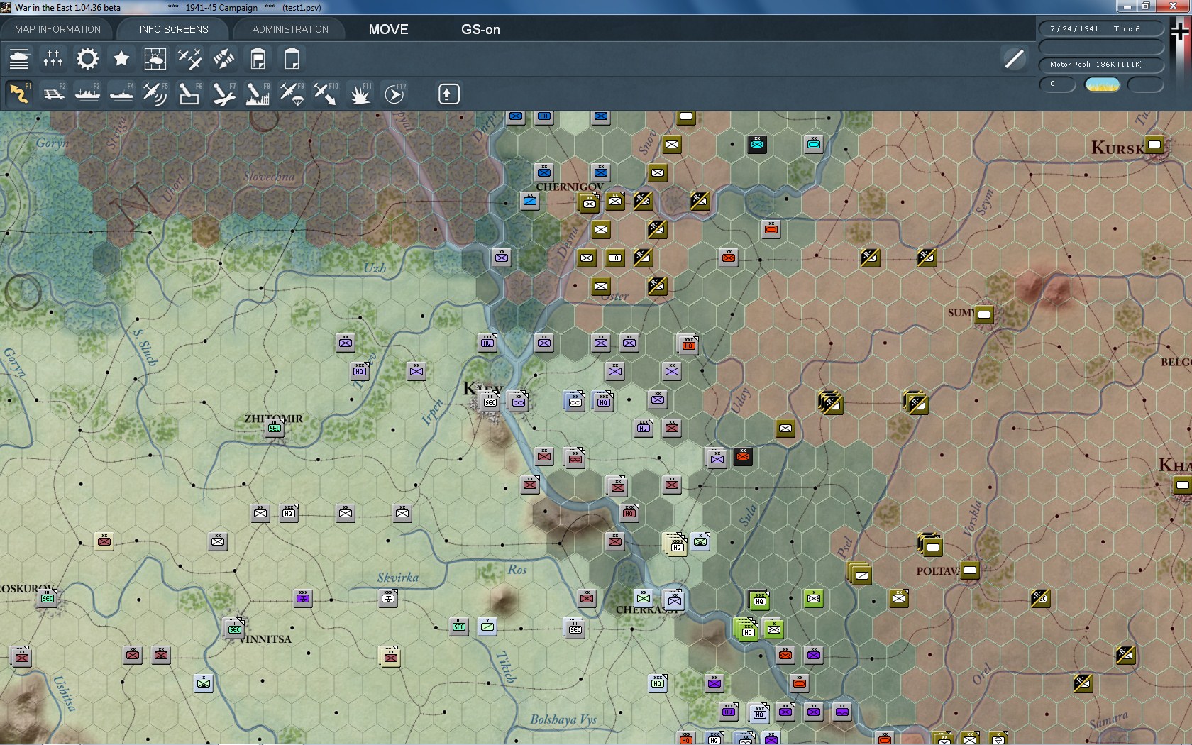Open the blank page report icon
Screen dimensions: 1192x745
292,59
